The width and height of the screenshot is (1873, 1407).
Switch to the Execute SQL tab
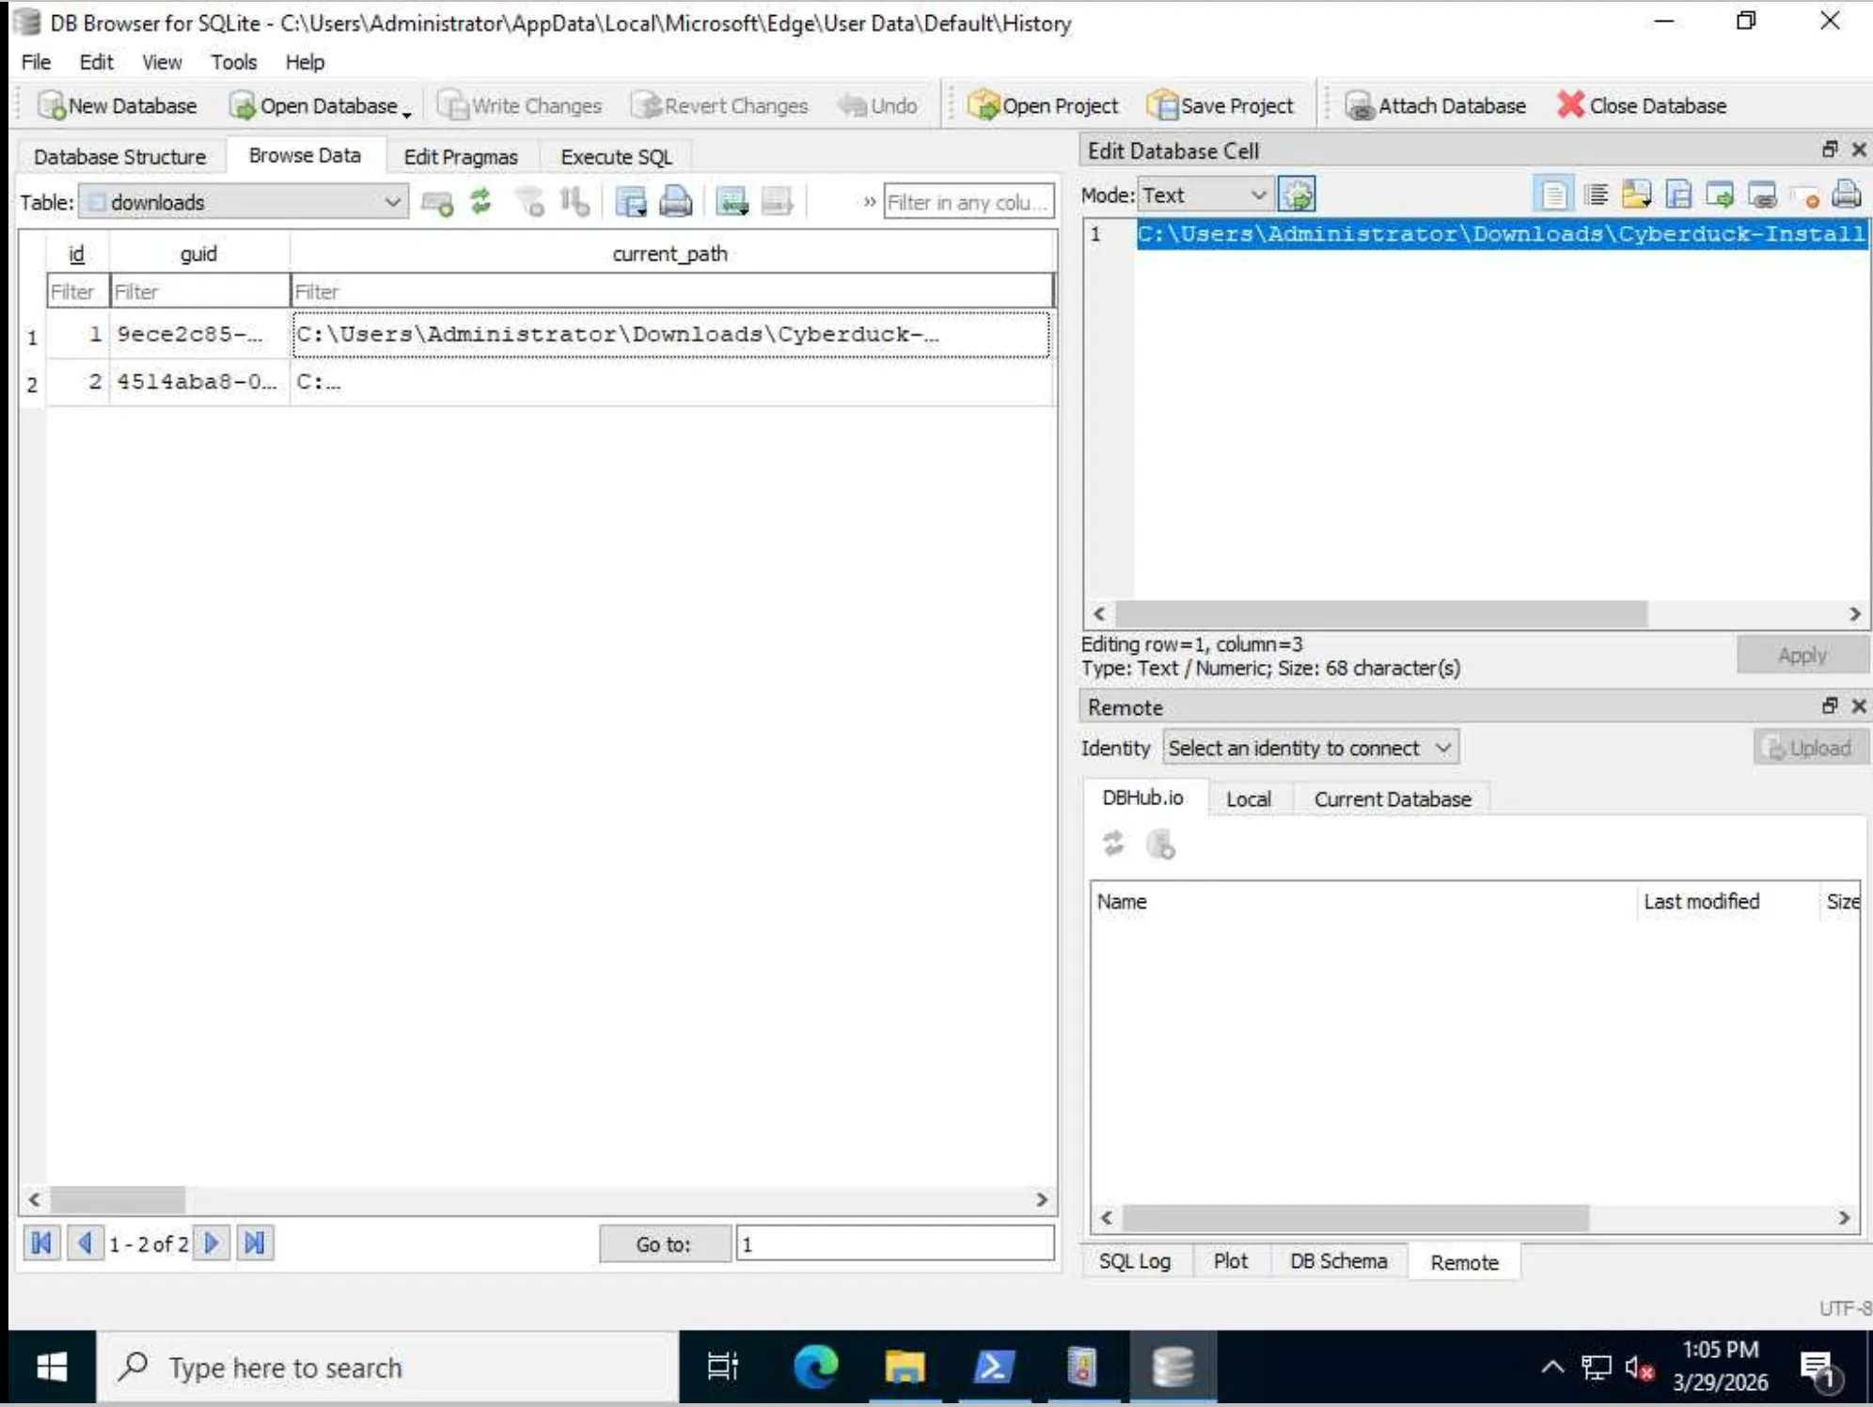click(x=616, y=156)
